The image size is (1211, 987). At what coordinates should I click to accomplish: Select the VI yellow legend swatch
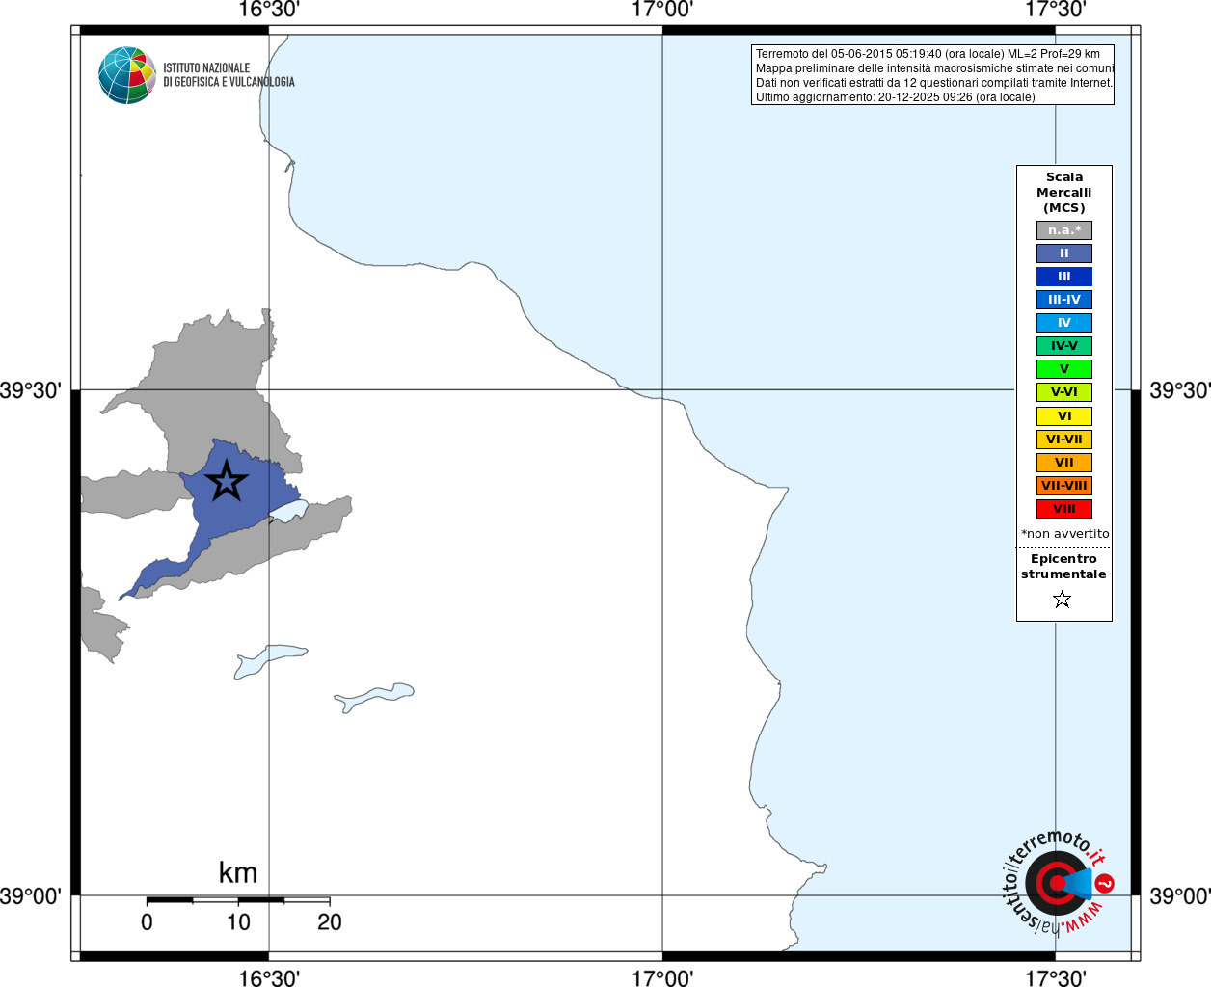click(1064, 416)
